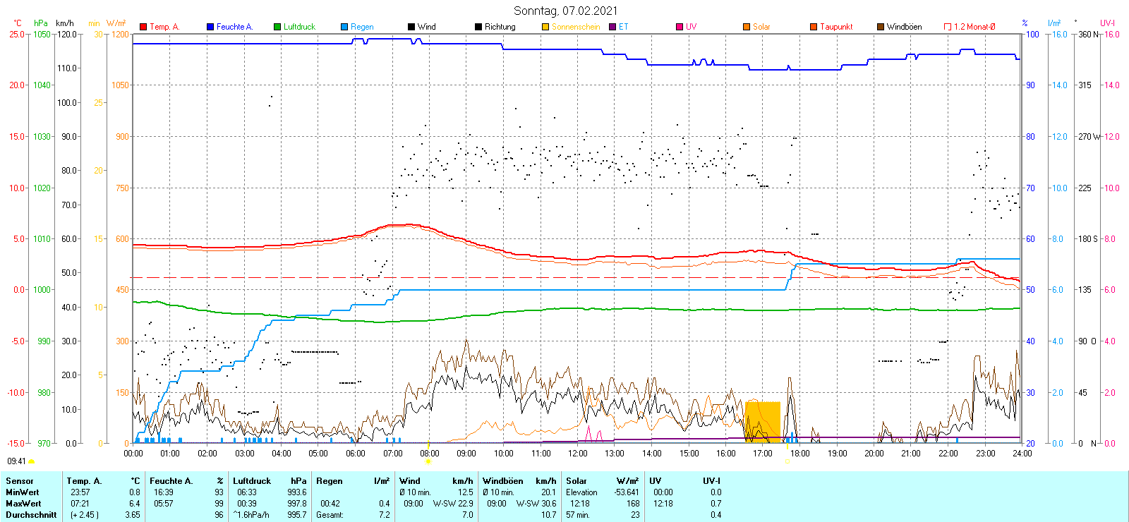This screenshot has height=522, width=1129.
Task: Click the max gust value W-SW 30.6
Action: (x=536, y=504)
